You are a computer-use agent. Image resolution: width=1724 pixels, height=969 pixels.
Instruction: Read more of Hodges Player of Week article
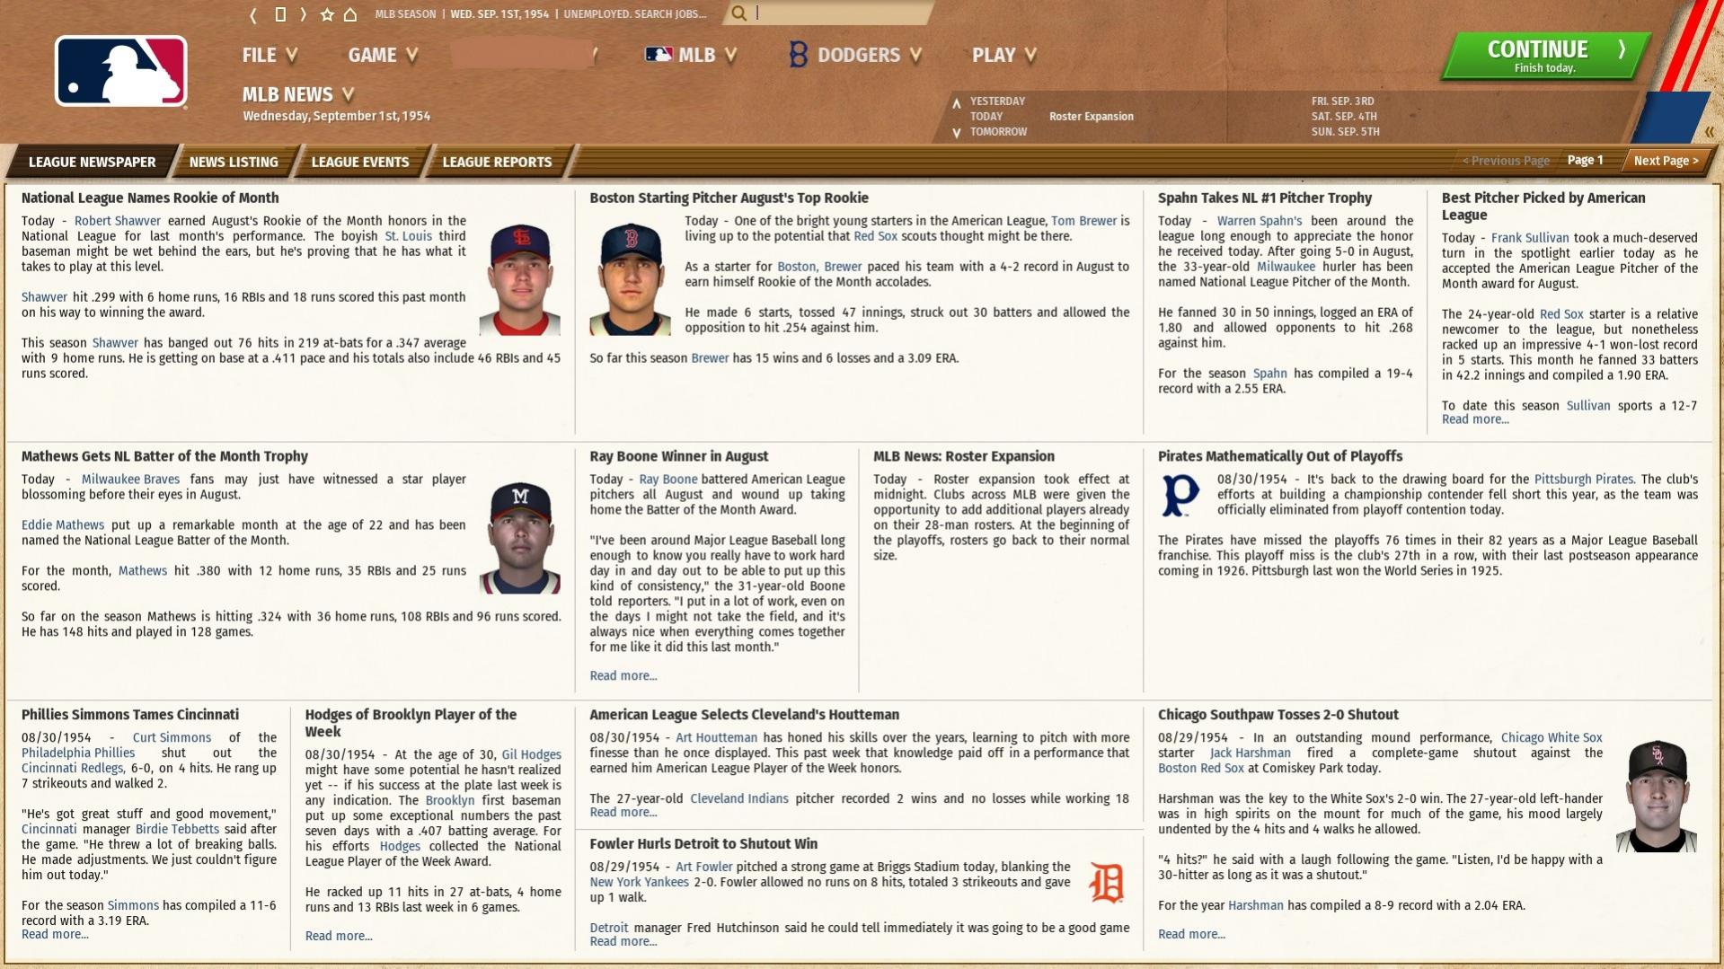[339, 937]
